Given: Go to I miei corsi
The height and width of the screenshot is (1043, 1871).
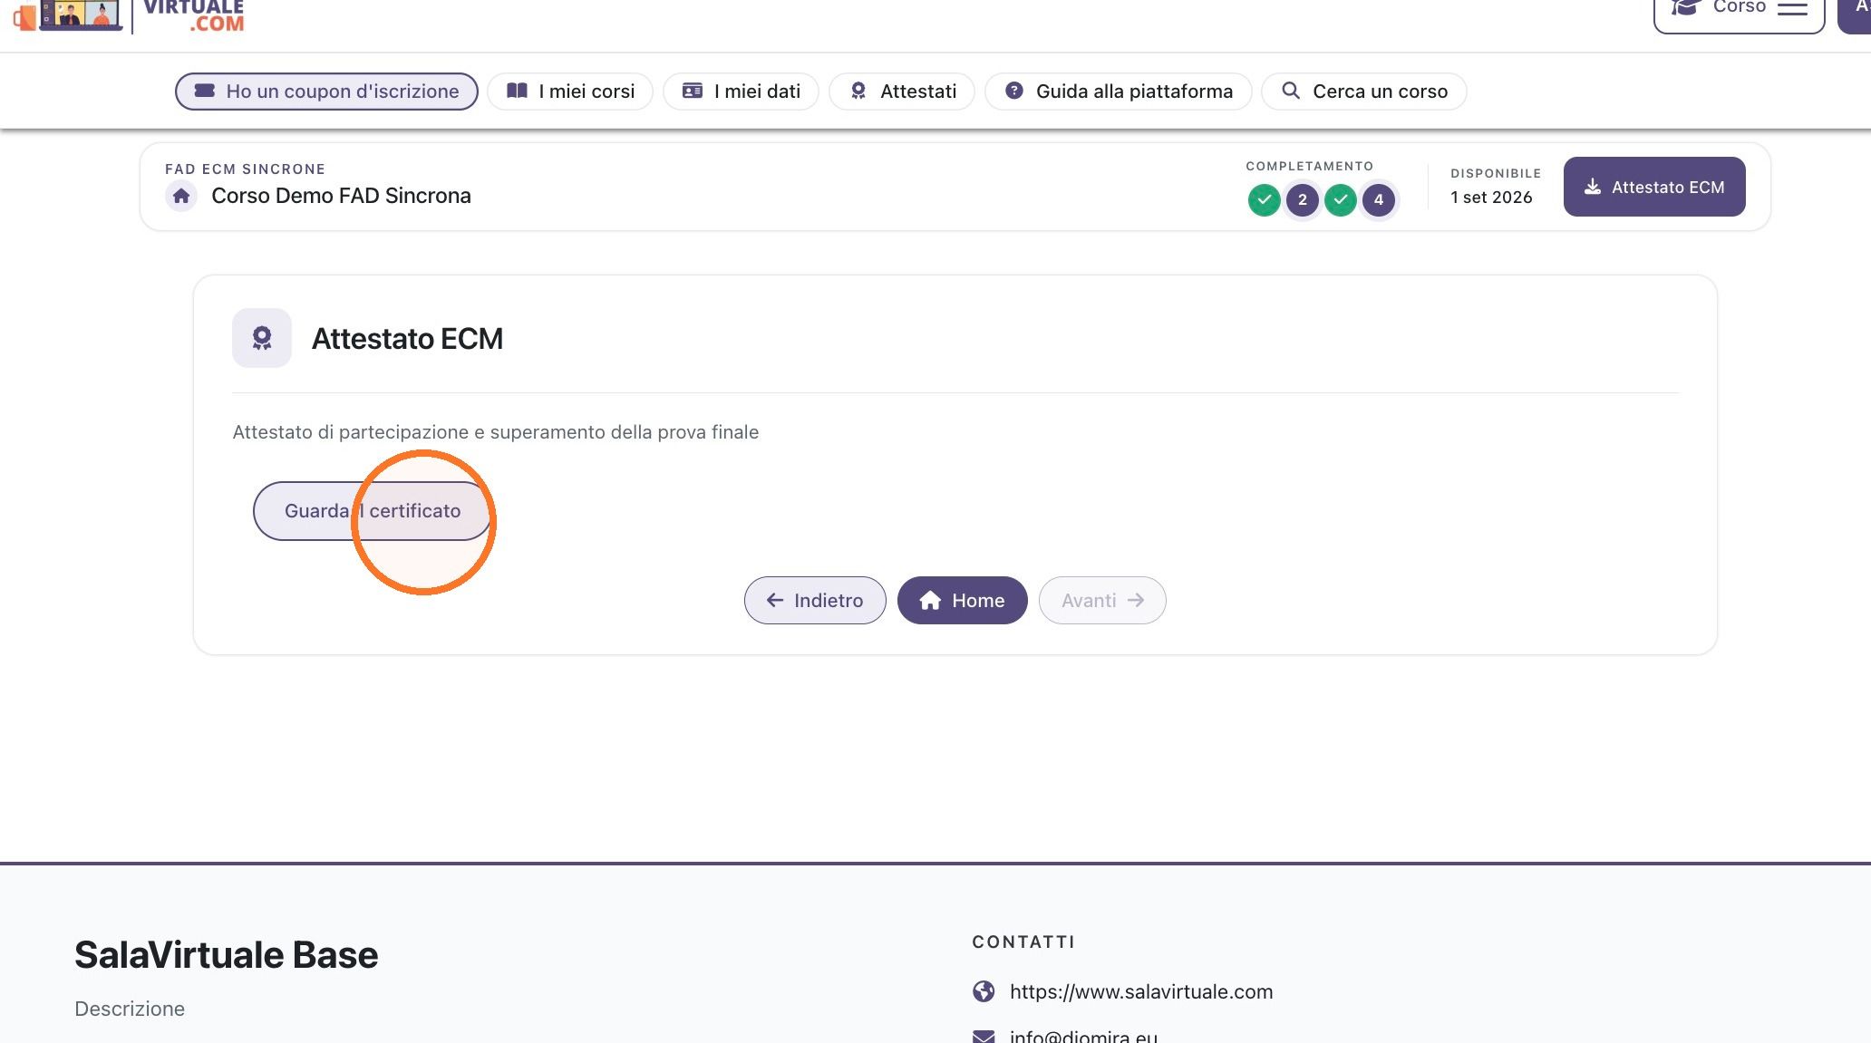Looking at the screenshot, I should [x=570, y=92].
